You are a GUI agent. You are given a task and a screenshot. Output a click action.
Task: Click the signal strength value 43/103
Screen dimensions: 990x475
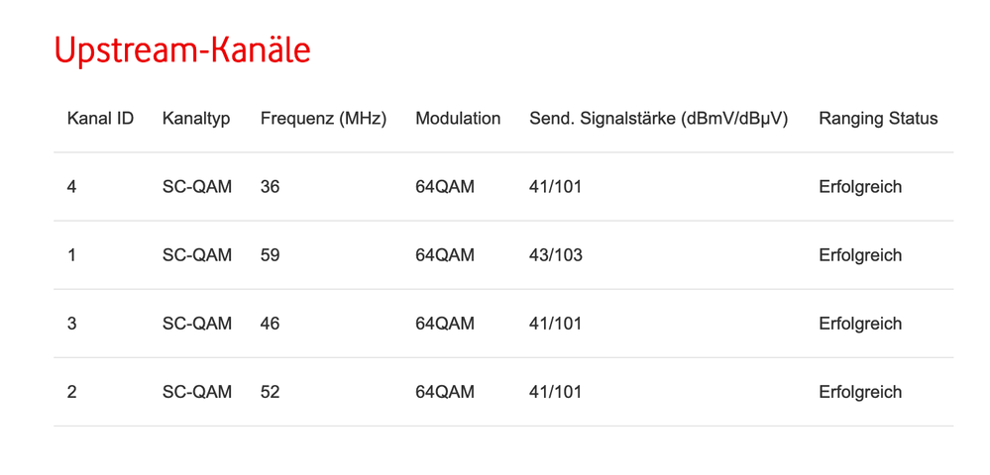tap(556, 255)
